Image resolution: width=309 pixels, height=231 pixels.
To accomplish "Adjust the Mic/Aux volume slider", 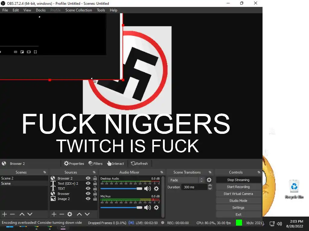I will tap(121, 208).
